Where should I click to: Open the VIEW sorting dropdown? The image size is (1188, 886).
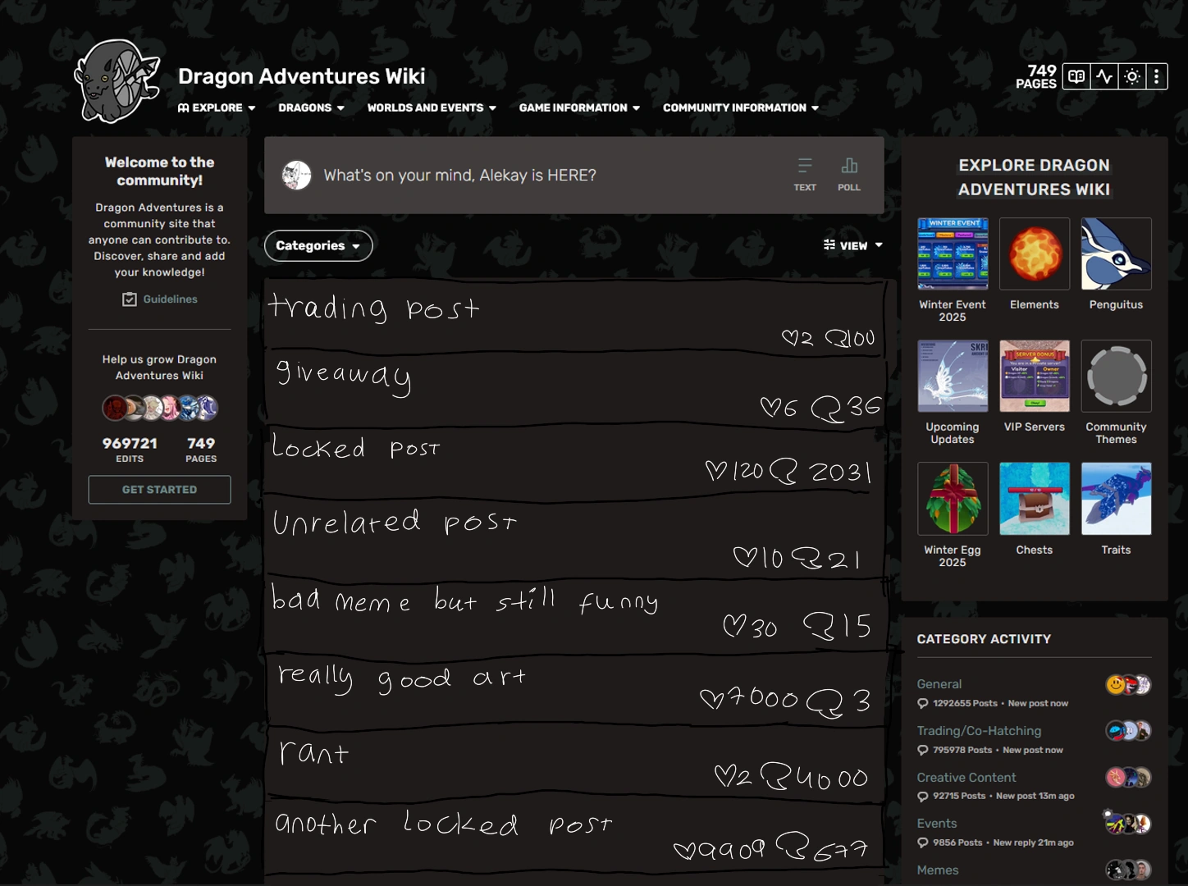click(x=853, y=245)
